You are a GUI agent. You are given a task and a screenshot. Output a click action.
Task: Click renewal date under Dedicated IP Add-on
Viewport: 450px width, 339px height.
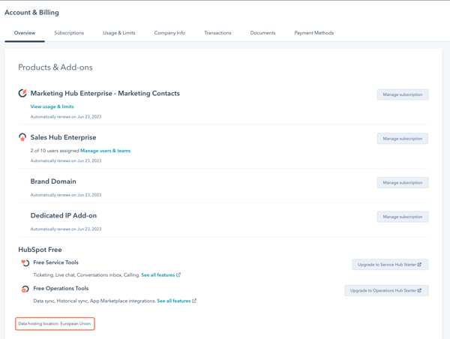(x=66, y=229)
